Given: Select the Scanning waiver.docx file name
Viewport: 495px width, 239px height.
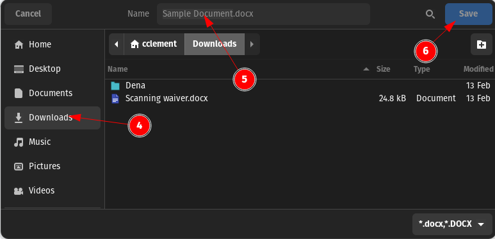Looking at the screenshot, I should click(x=166, y=99).
